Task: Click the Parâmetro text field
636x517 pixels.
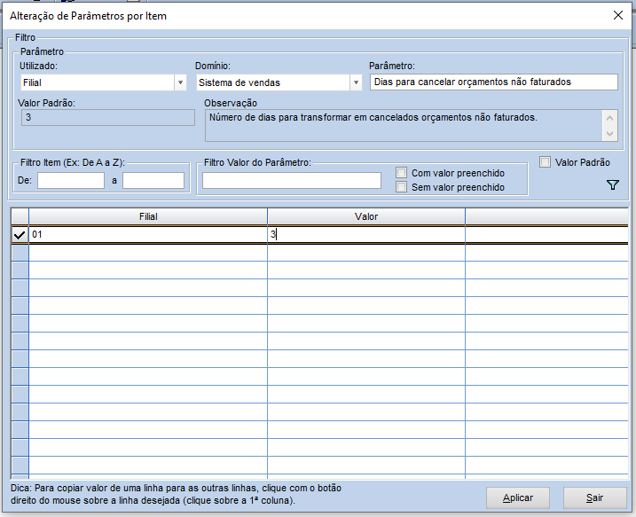Action: click(x=493, y=82)
